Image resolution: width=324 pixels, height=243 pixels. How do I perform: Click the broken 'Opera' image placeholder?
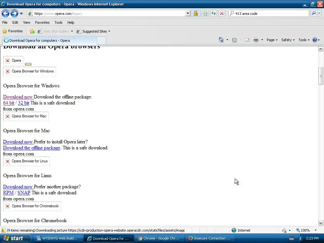[13, 60]
